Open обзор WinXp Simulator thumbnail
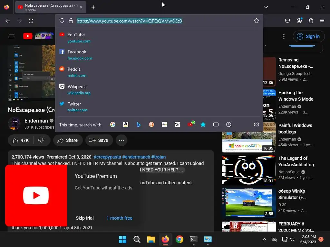Viewport: 330px width, 247px height. (x=248, y=203)
